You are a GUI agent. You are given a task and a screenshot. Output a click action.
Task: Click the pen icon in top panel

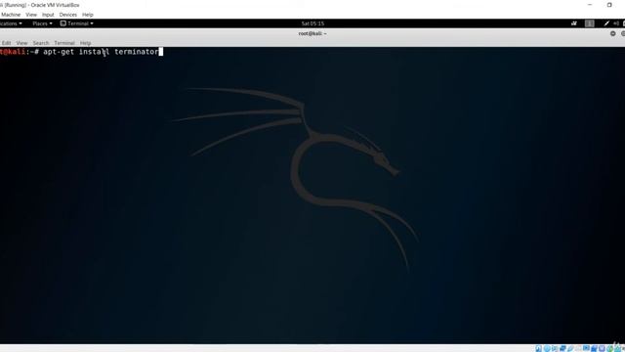tap(606, 23)
